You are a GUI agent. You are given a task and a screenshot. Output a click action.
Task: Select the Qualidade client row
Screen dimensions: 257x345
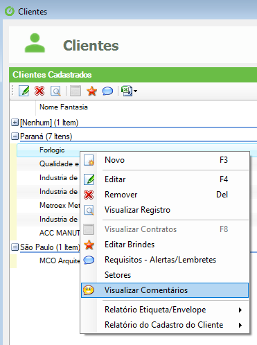48,163
